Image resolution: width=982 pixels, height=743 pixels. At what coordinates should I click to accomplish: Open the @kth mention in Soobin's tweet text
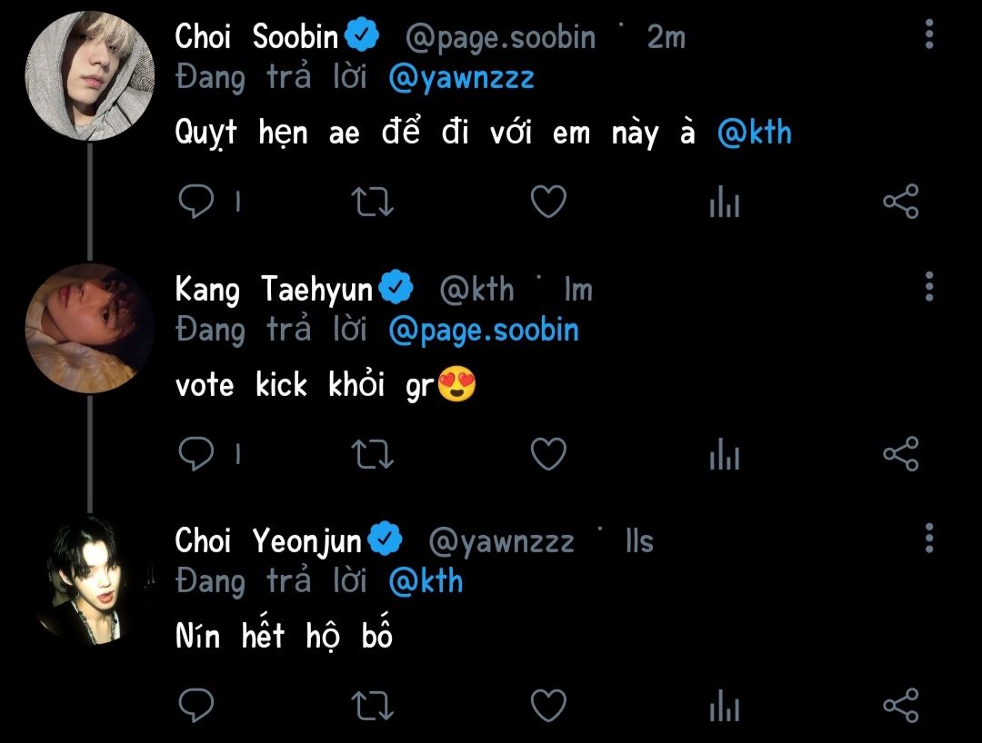[x=754, y=134]
